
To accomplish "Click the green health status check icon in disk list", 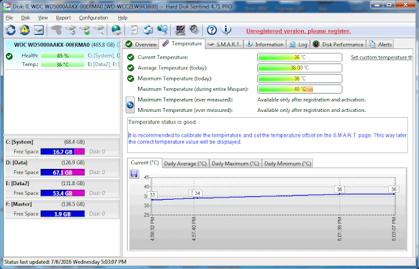I will pos(9,56).
